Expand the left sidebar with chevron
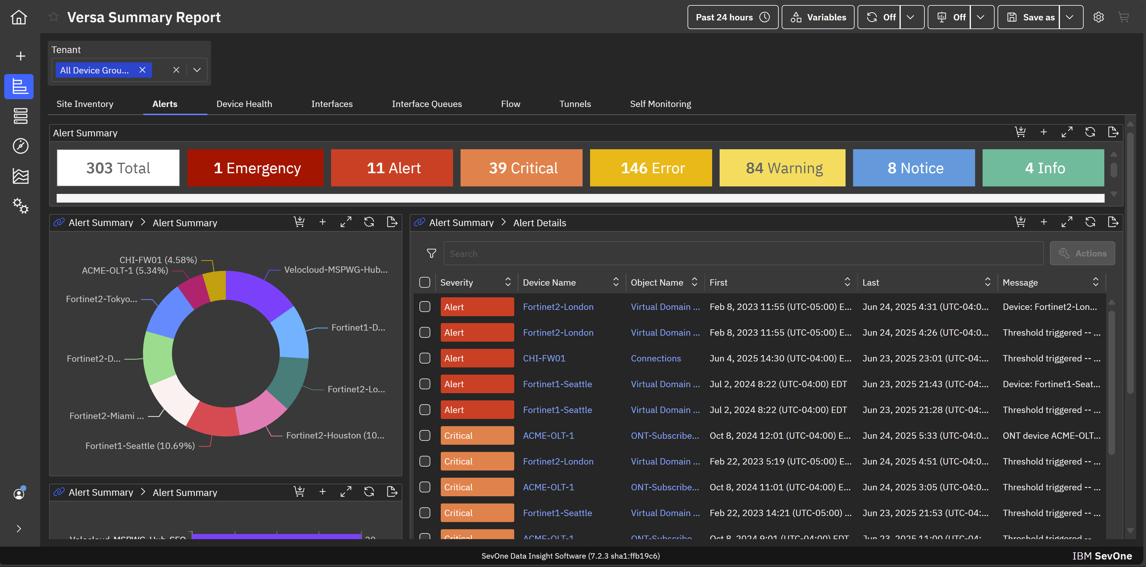Viewport: 1146px width, 567px height. point(19,529)
